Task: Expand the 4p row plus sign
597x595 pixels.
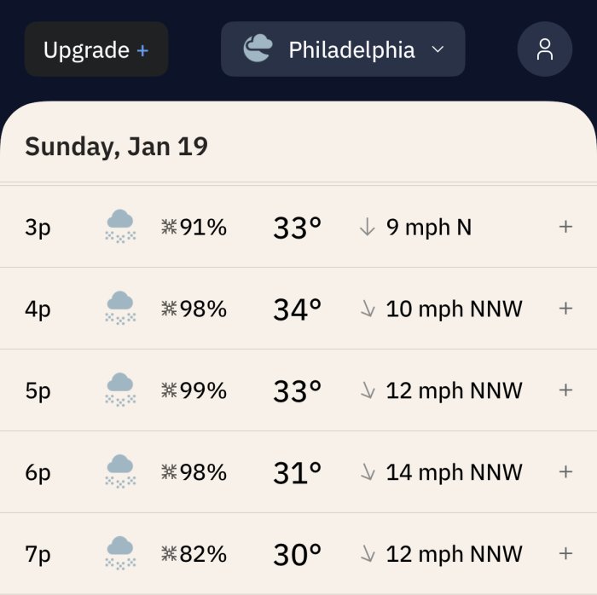Action: 565,308
